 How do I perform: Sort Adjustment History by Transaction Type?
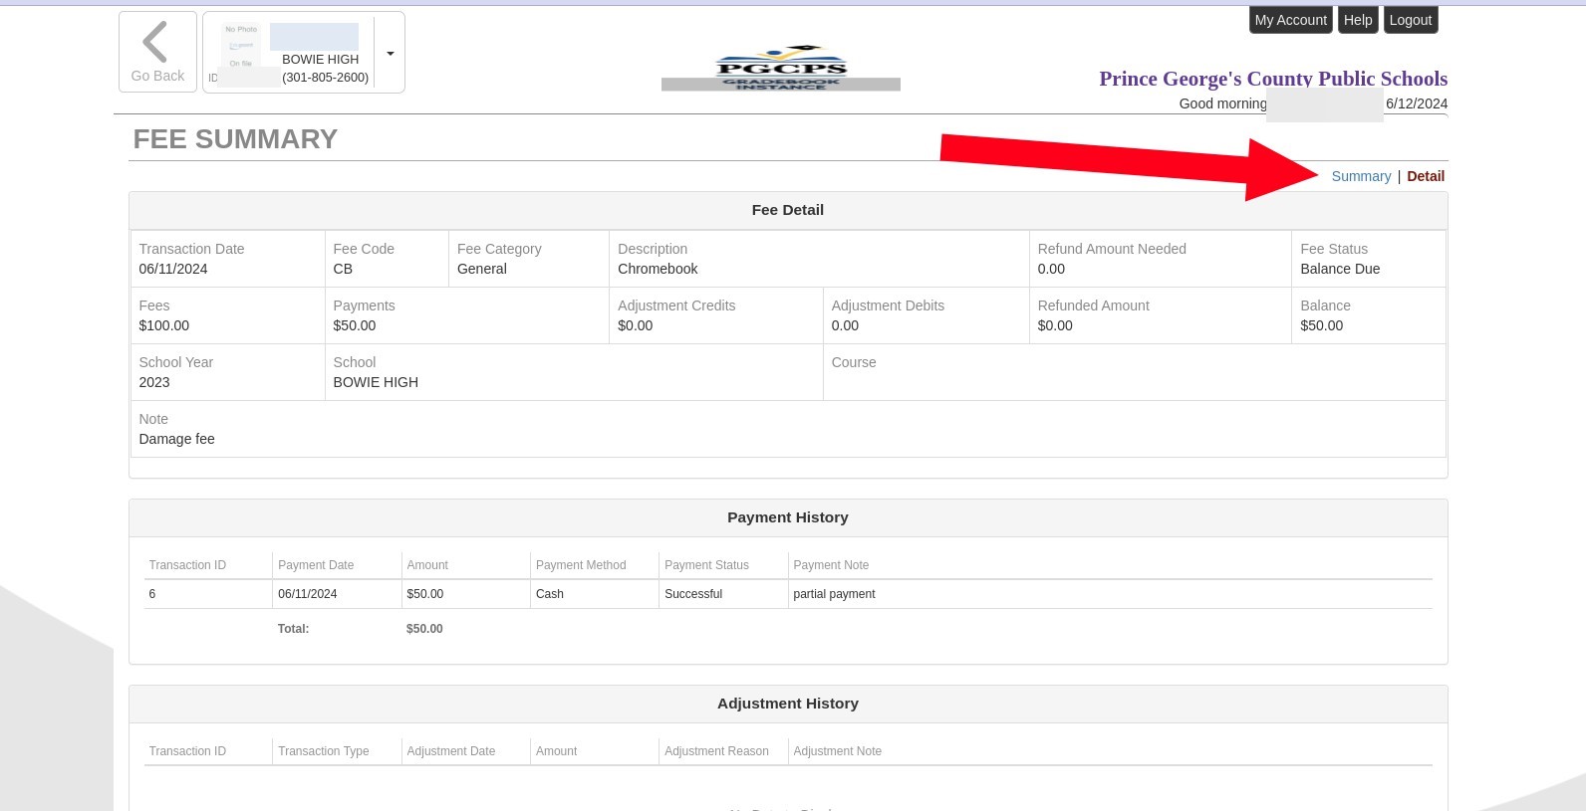(323, 751)
